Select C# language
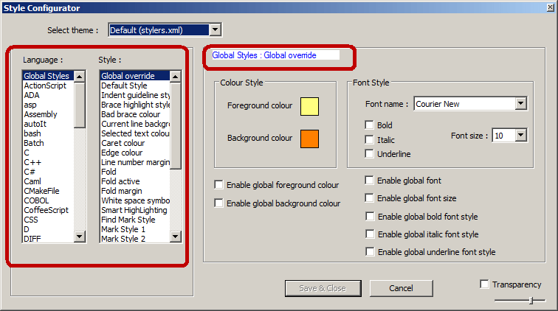 48,172
